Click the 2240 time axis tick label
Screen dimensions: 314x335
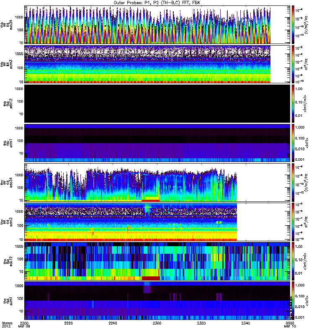113,324
